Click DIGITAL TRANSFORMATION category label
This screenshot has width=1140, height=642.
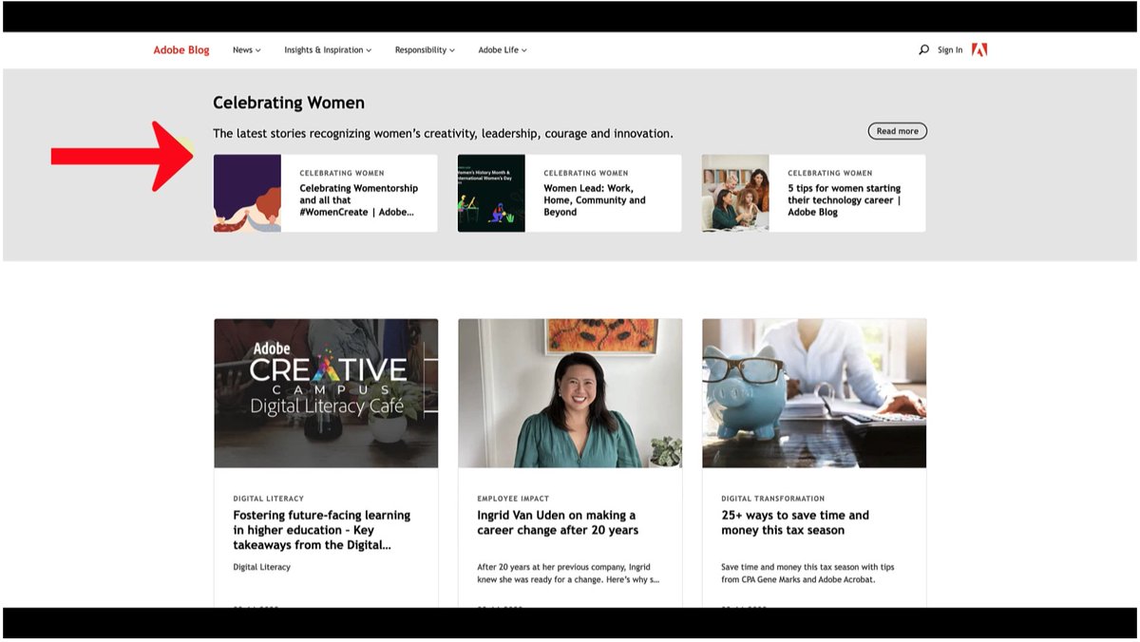(x=772, y=499)
